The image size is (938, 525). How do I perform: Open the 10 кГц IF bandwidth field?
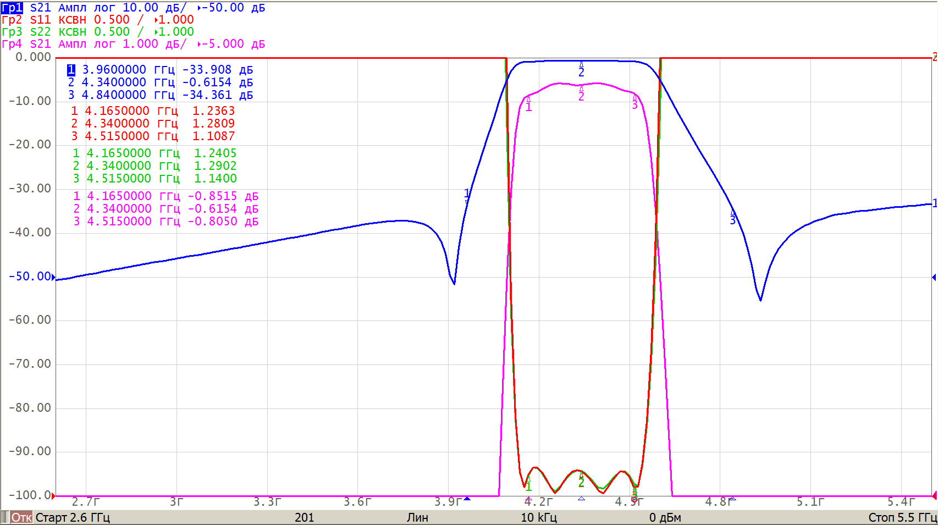[539, 517]
